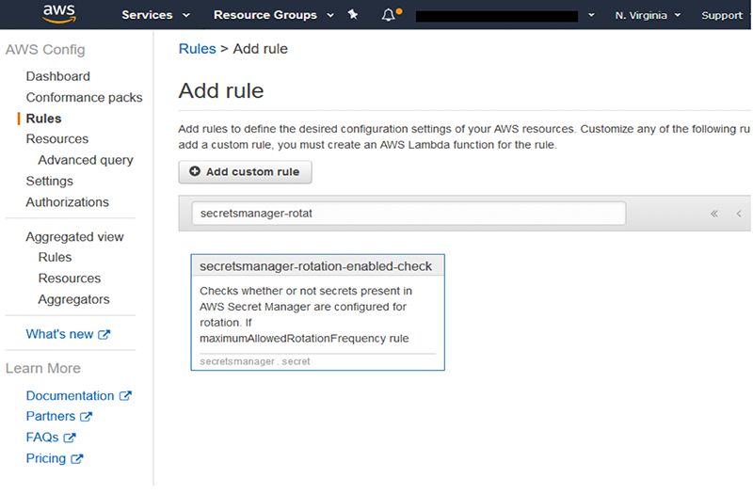Screen dimensions: 753x494
Task: Open Advanced query in the sidebar
Action: point(86,160)
